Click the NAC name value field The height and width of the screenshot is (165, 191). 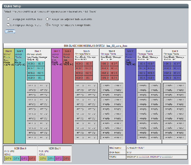pos(157,148)
